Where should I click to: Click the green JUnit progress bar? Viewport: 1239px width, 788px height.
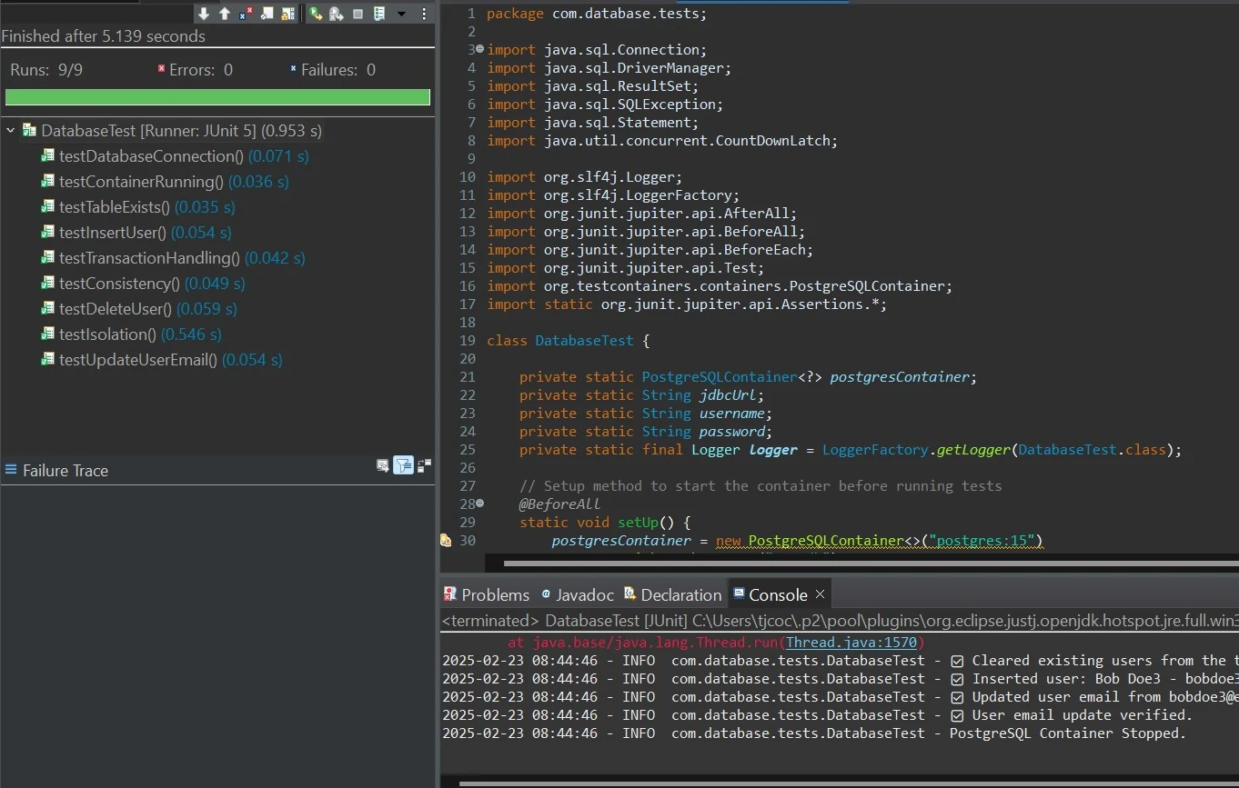(217, 97)
